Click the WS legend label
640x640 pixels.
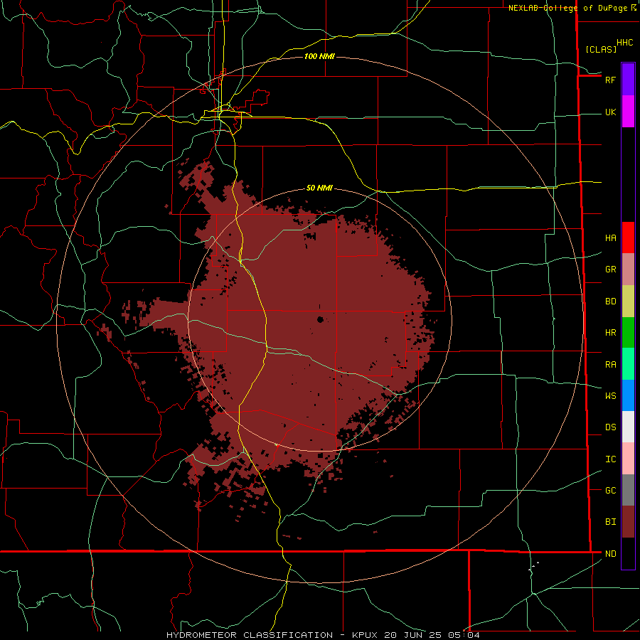coord(610,396)
